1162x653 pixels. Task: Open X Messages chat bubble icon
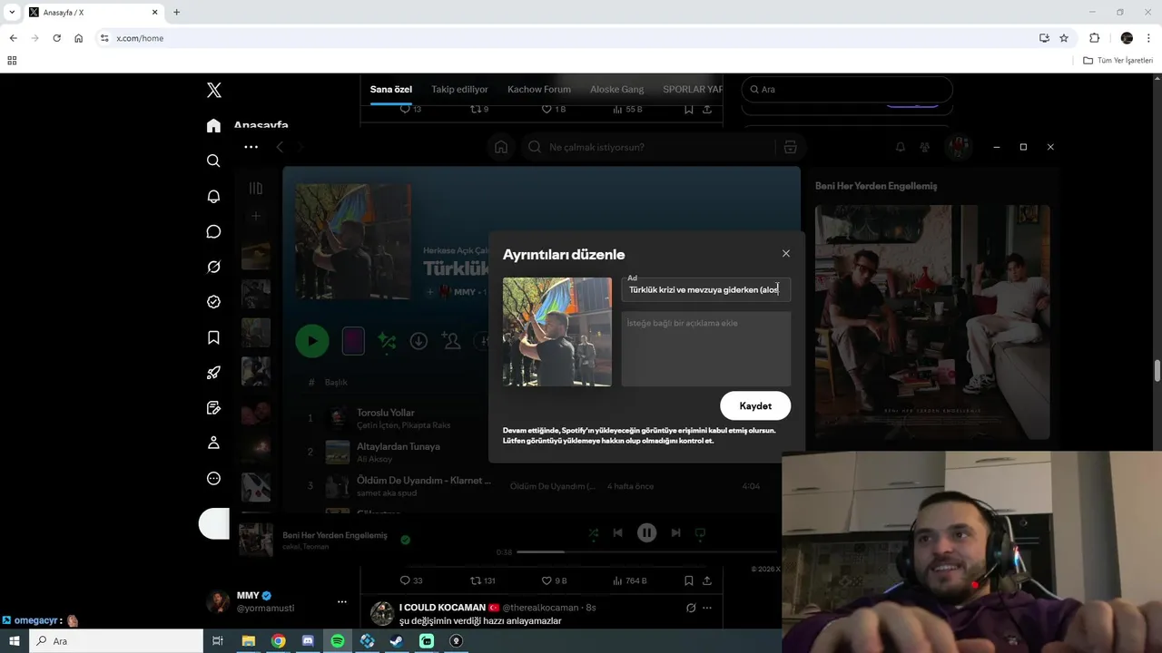tap(213, 231)
